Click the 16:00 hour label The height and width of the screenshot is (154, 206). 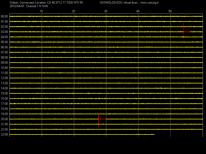(4, 99)
